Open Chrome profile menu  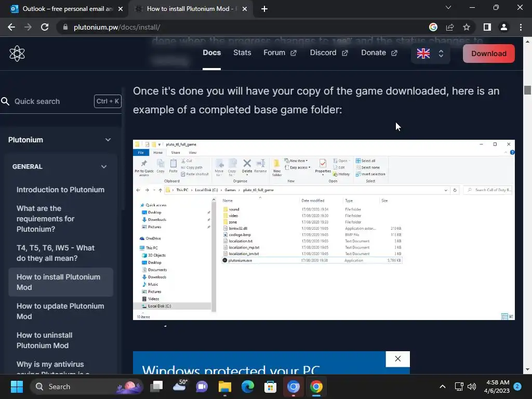[x=504, y=27]
